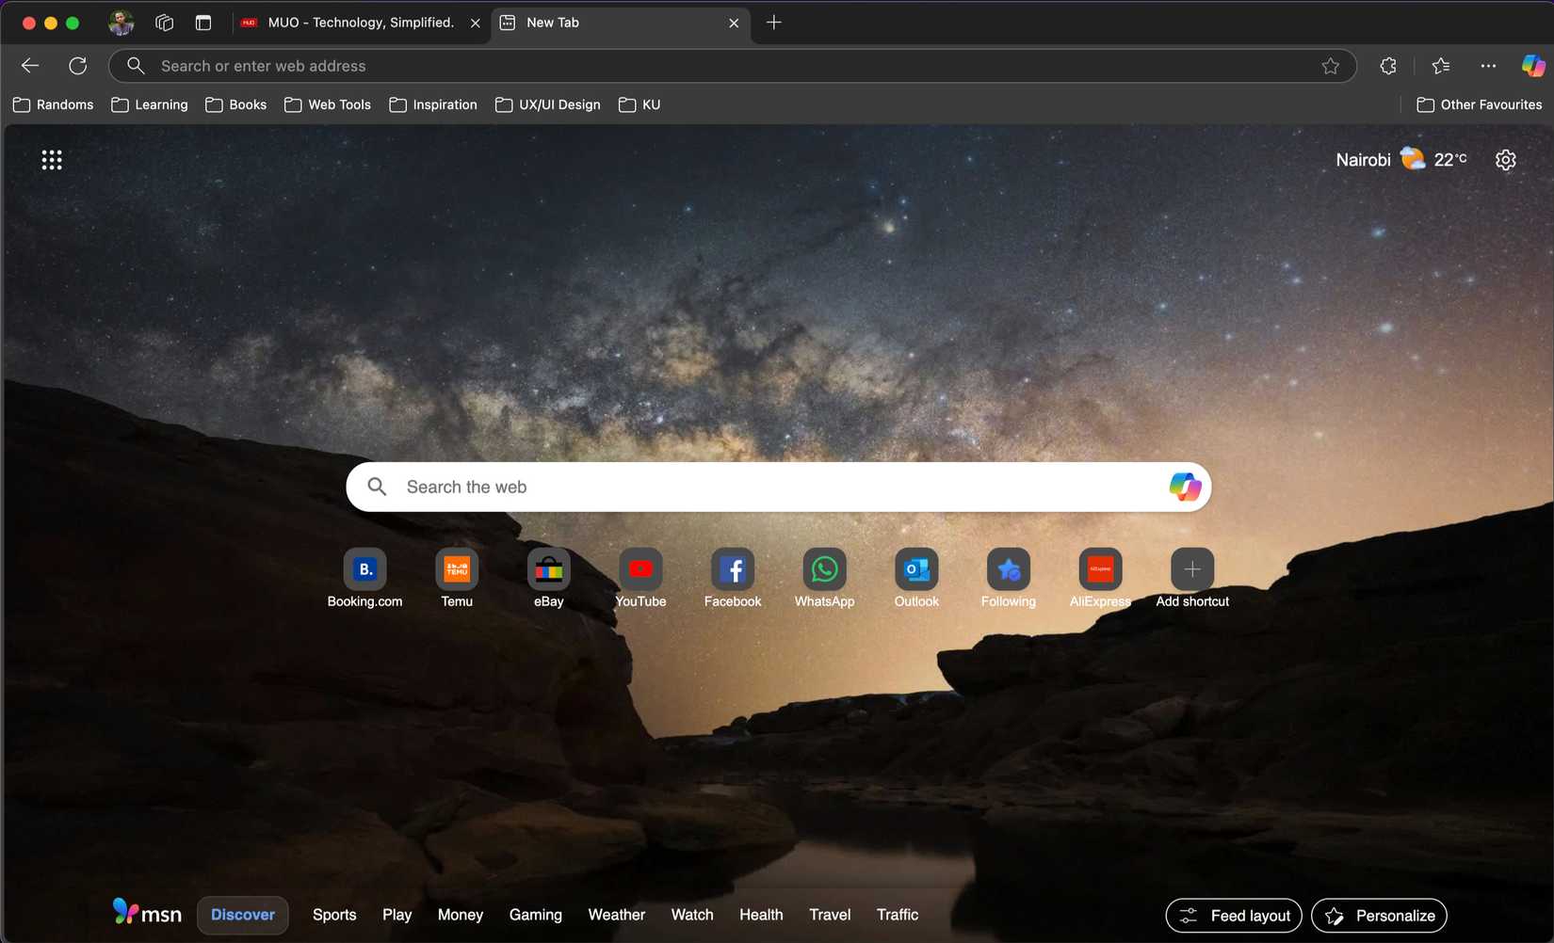Open the Temu shortcut

pos(457,568)
